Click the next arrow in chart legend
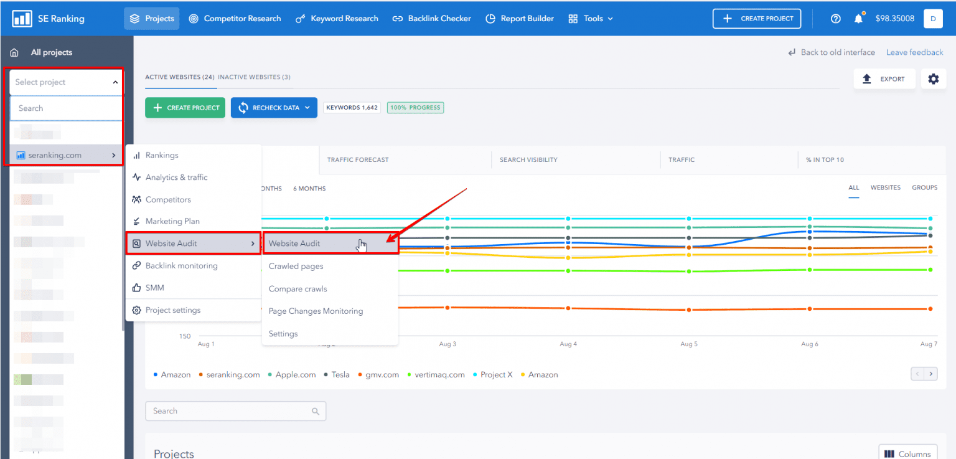Screen dimensions: 956x459 click(931, 374)
